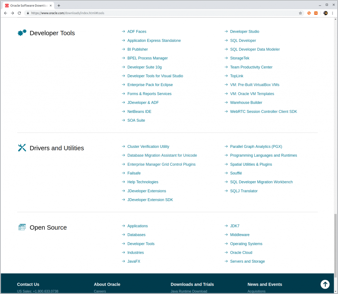Viewport: 338px width, 294px height.
Task: Open Programming Languages and Runtimes link
Action: tap(263, 155)
